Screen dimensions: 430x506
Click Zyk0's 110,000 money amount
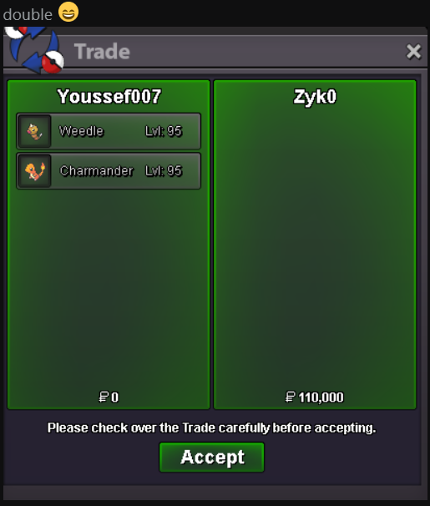(x=321, y=397)
